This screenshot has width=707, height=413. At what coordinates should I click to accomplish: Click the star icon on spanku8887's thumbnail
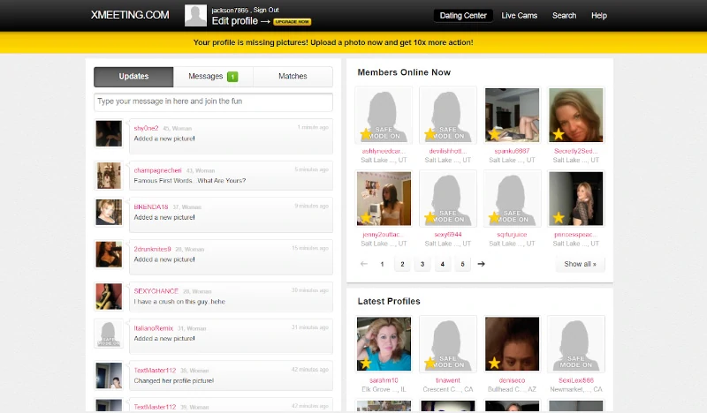click(494, 134)
